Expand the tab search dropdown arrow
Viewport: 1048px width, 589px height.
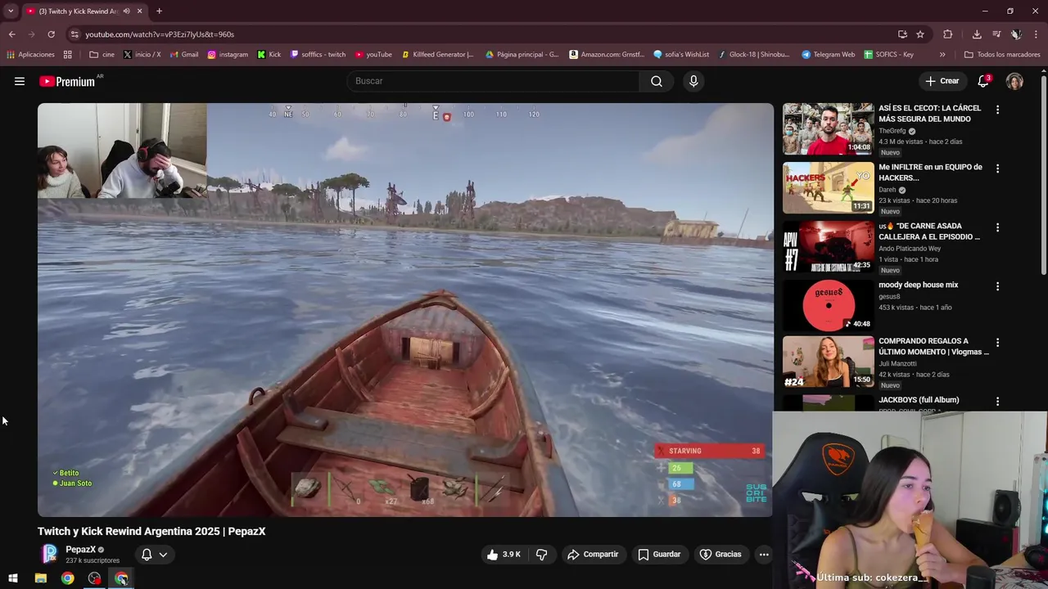coord(11,11)
